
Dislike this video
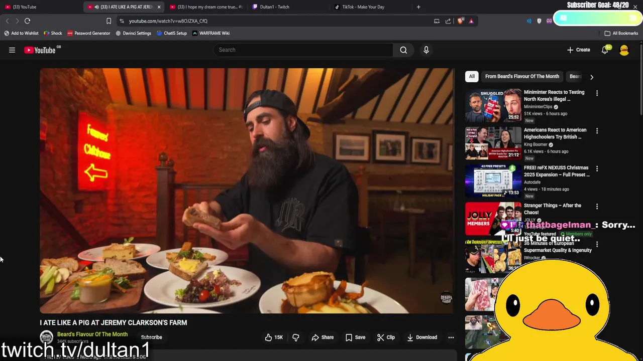point(295,337)
